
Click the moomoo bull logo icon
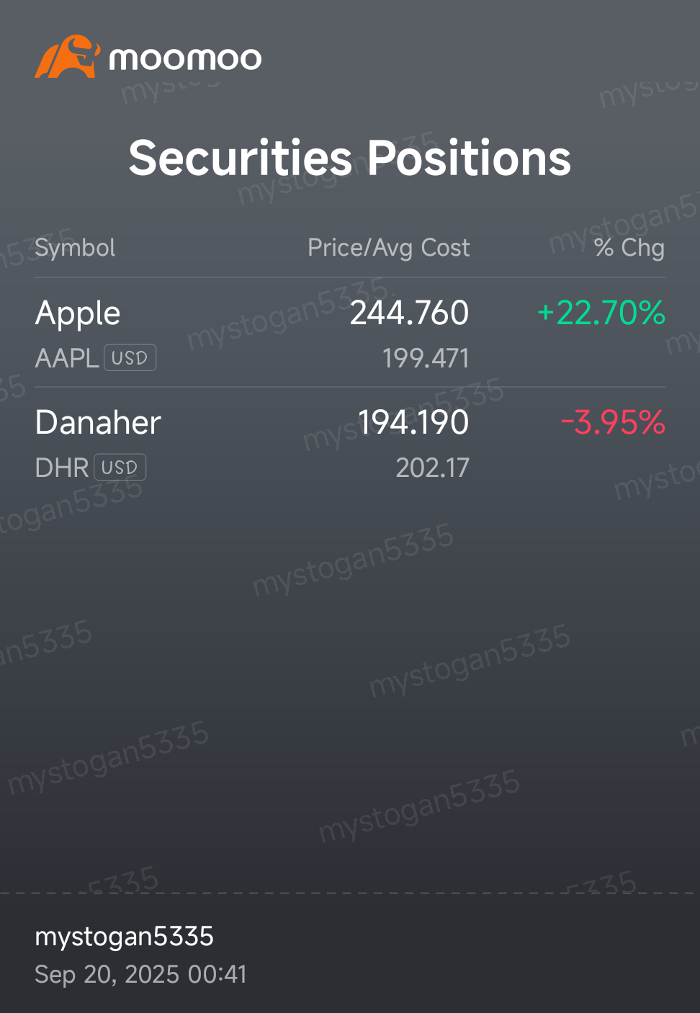click(x=67, y=56)
